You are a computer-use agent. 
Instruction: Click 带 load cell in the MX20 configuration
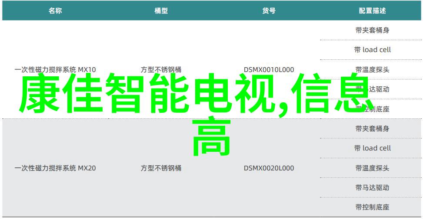[x=372, y=148]
